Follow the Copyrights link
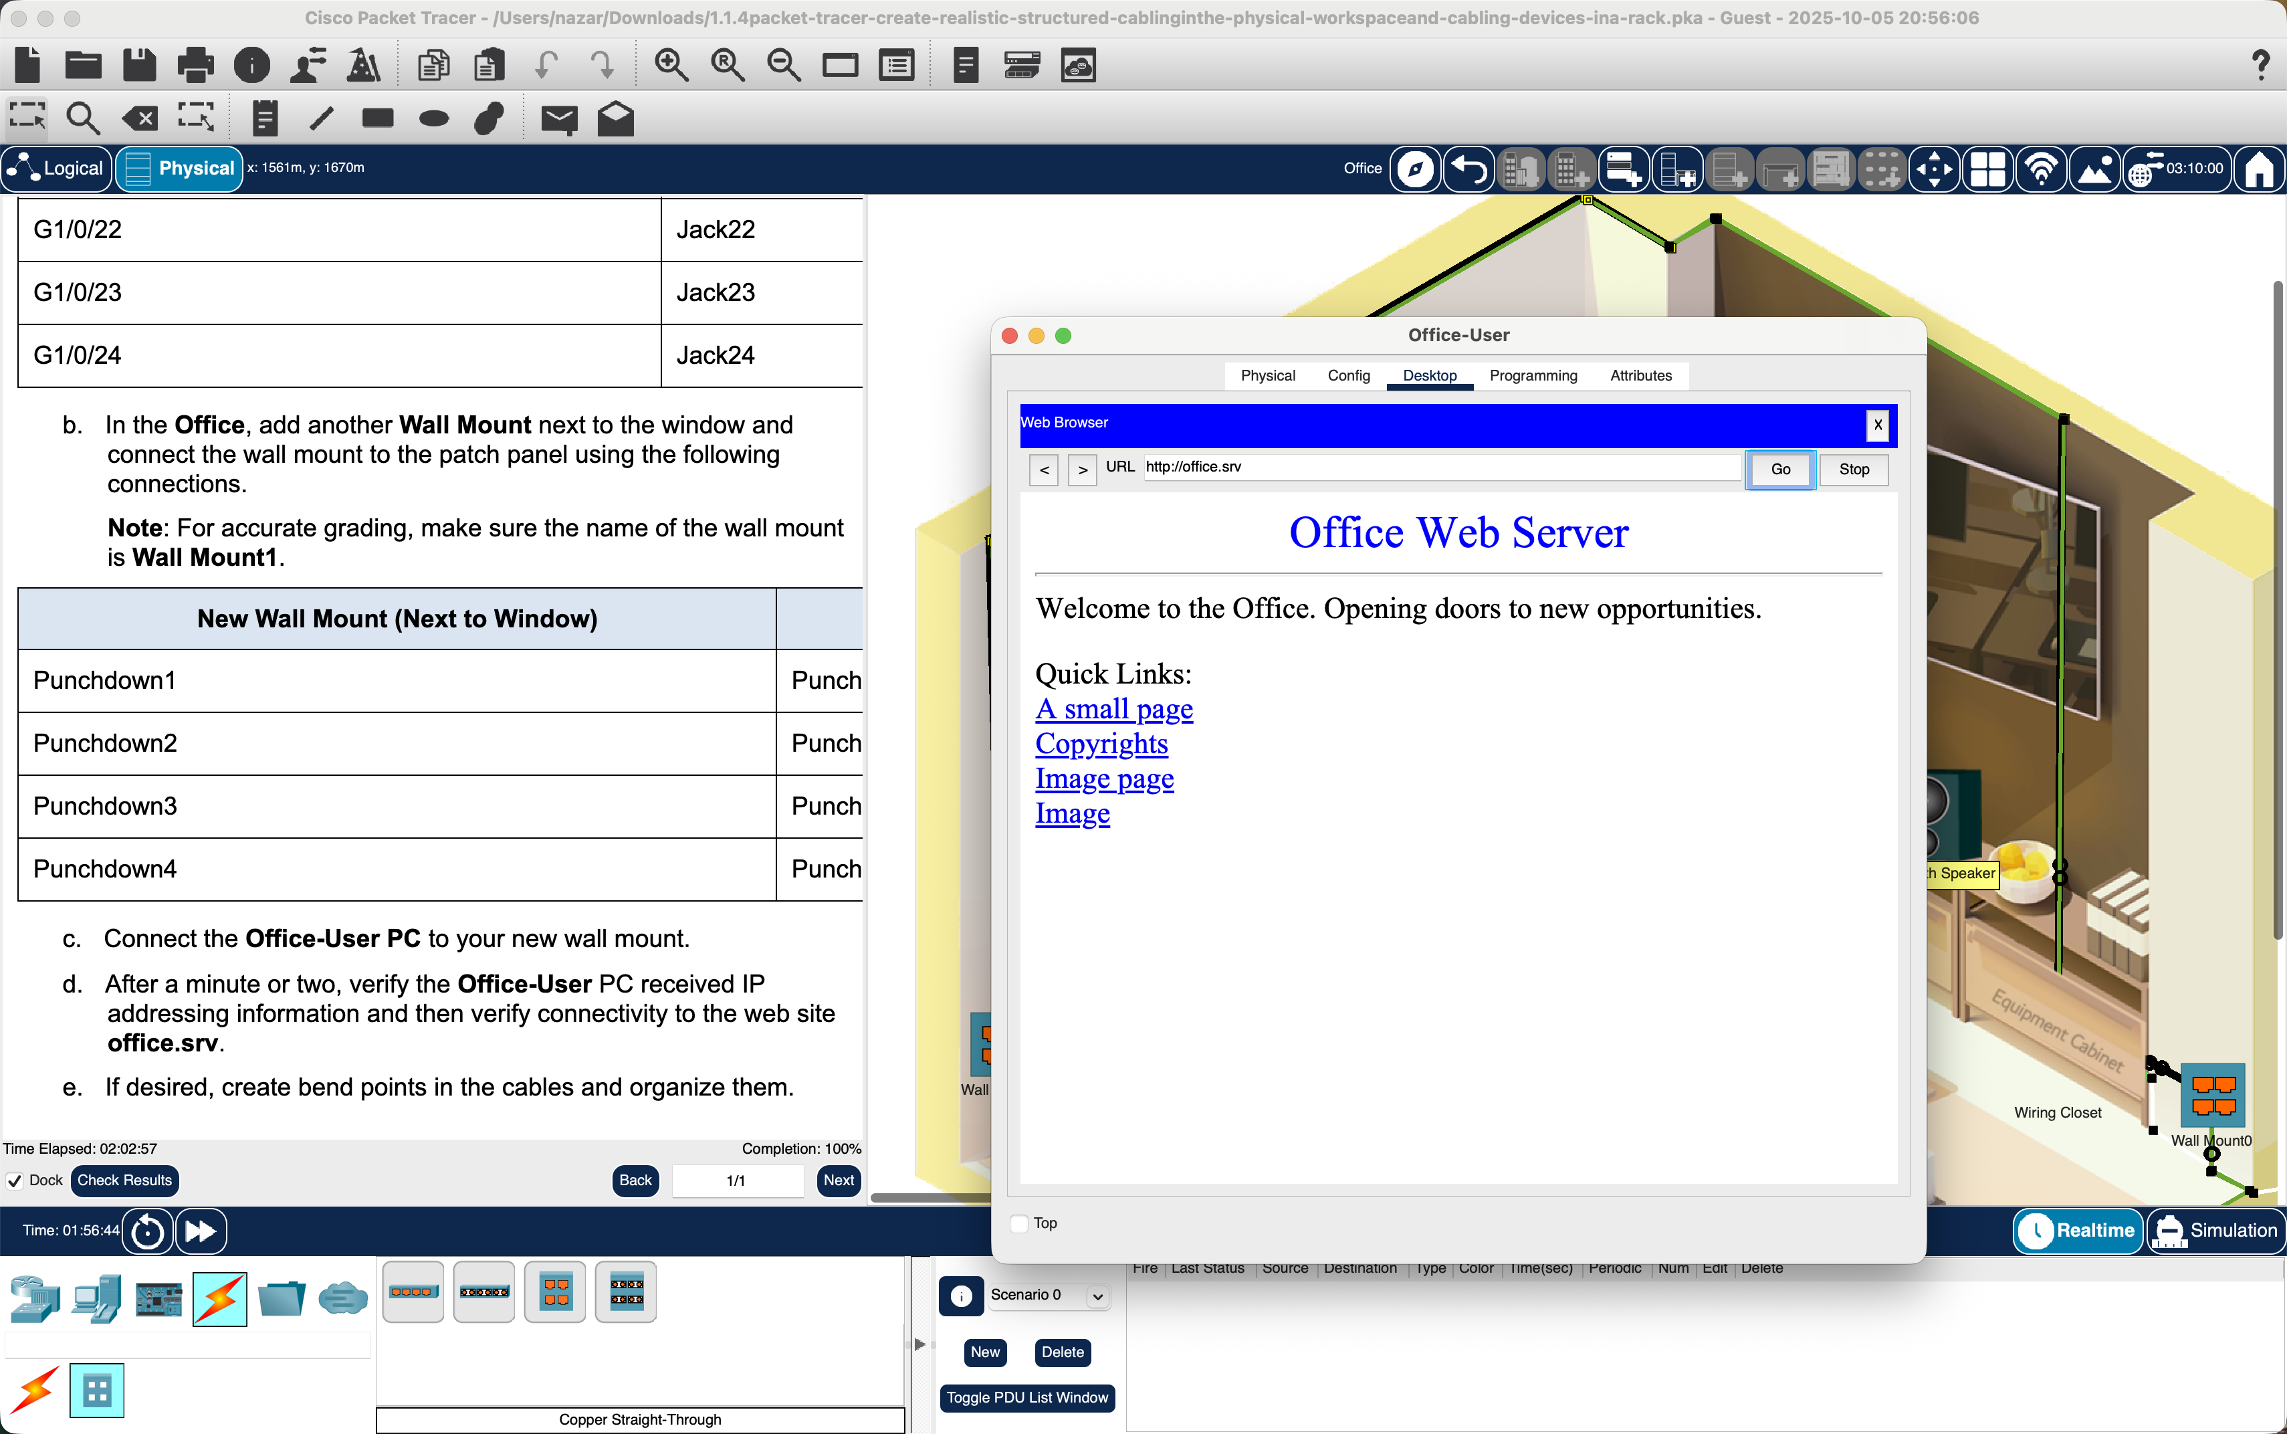This screenshot has width=2287, height=1434. coord(1101,744)
